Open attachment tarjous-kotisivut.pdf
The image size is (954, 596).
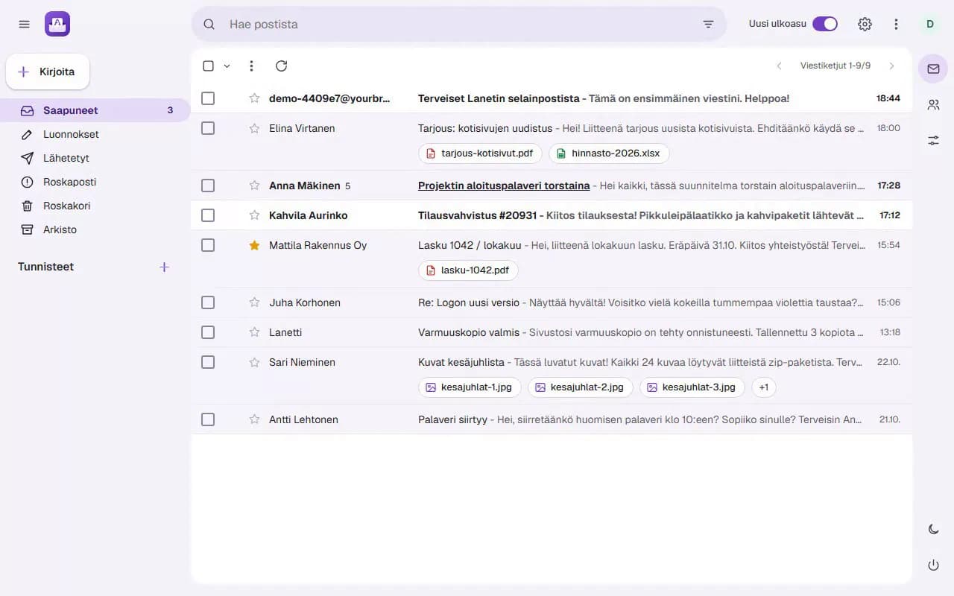480,153
